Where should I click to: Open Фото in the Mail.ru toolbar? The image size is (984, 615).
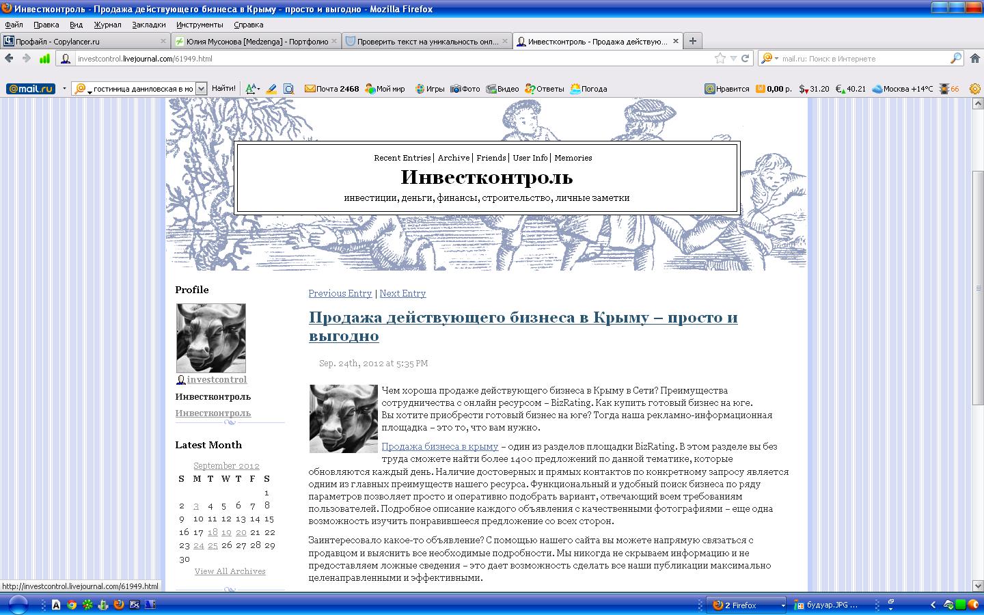pos(465,89)
